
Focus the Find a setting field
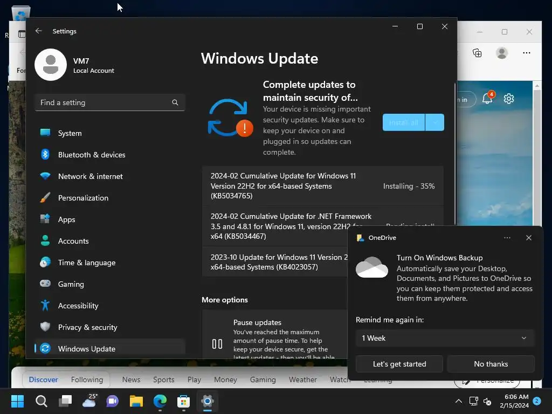pyautogui.click(x=109, y=102)
